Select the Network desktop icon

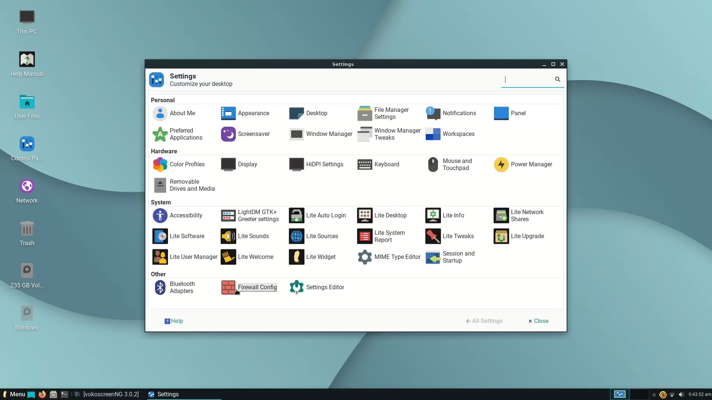coord(27,191)
